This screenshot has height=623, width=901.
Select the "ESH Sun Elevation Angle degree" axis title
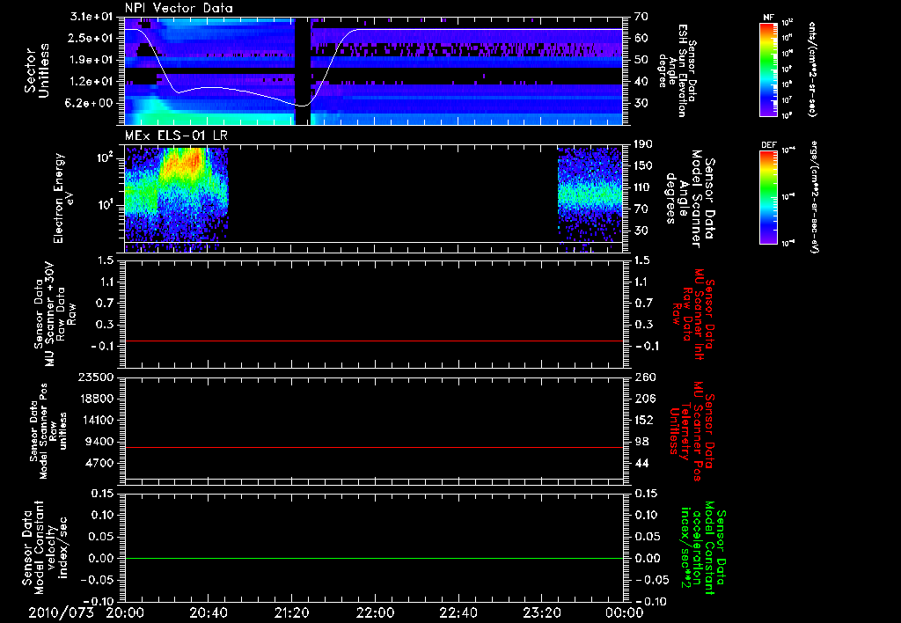(x=678, y=70)
